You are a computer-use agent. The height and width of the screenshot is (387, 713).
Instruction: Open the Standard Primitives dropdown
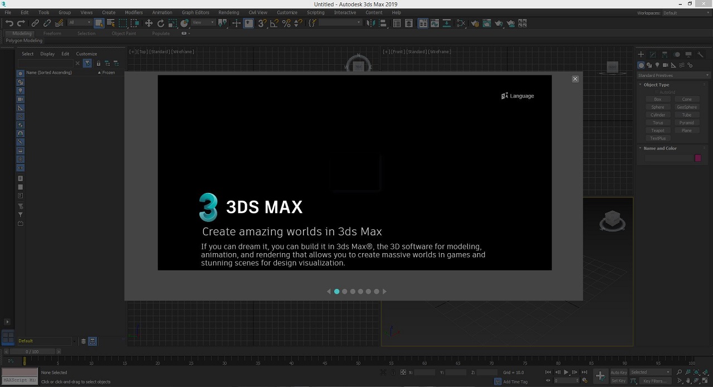pos(673,75)
